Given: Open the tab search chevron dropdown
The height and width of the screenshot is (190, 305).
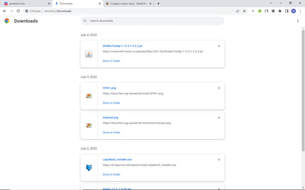Looking at the screenshot, I should [x=271, y=3].
